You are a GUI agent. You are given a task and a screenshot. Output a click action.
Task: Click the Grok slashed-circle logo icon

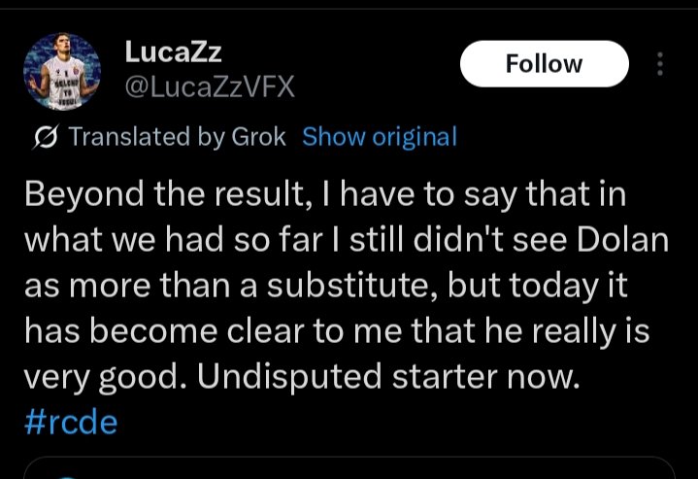(46, 137)
